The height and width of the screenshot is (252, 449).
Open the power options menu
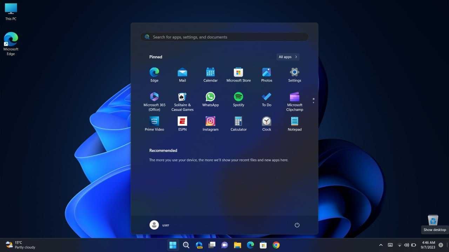click(x=297, y=225)
